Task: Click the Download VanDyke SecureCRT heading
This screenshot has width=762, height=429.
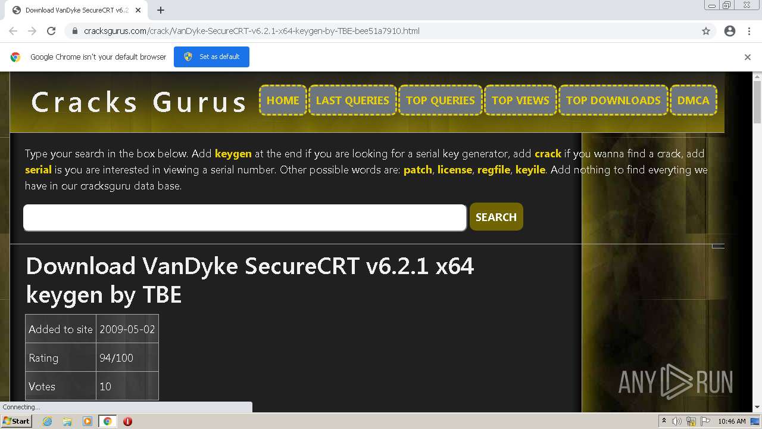Action: [x=249, y=280]
